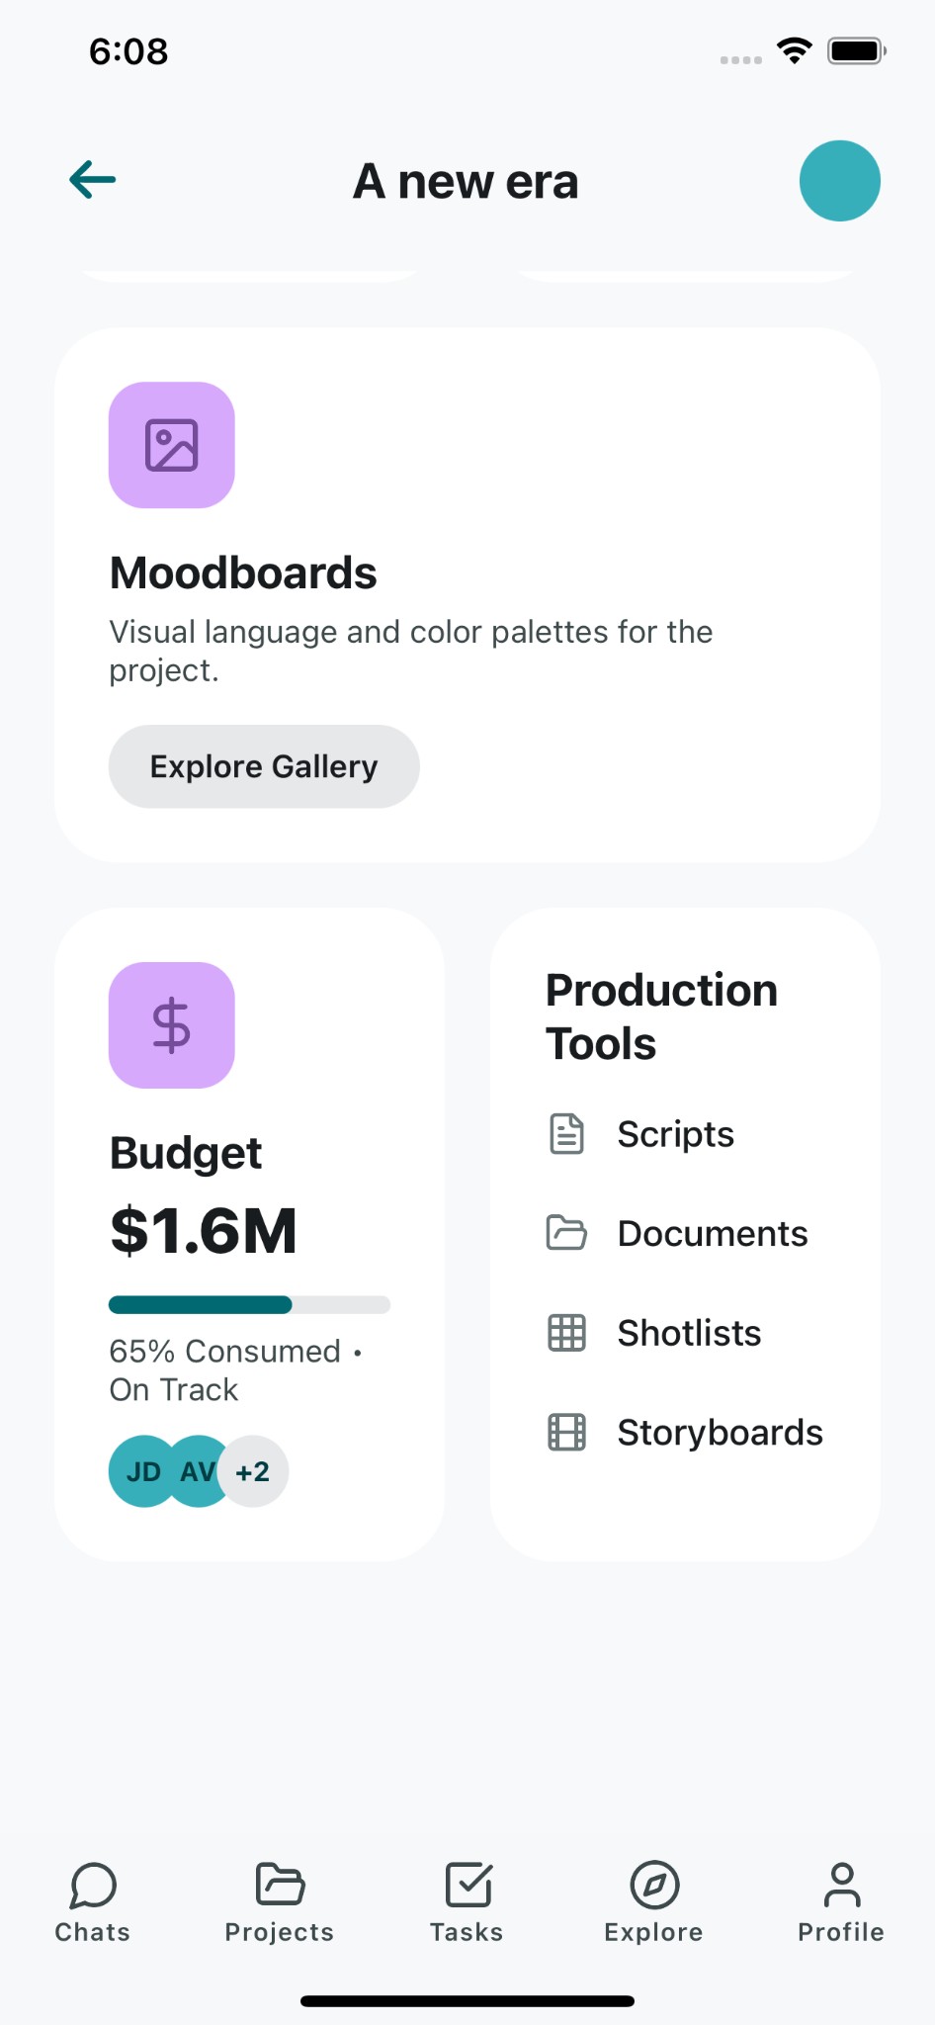
Task: Open the Storyboards link
Action: pyautogui.click(x=720, y=1432)
